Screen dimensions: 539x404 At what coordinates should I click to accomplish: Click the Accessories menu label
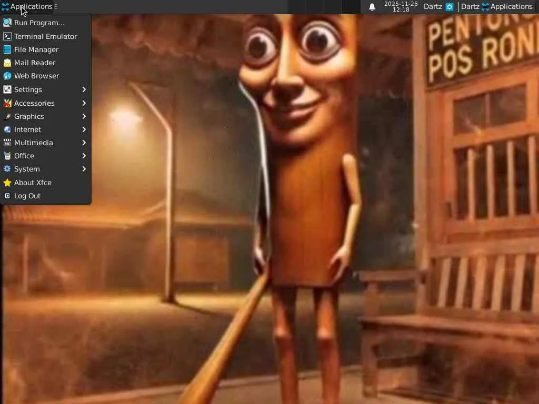tap(34, 103)
